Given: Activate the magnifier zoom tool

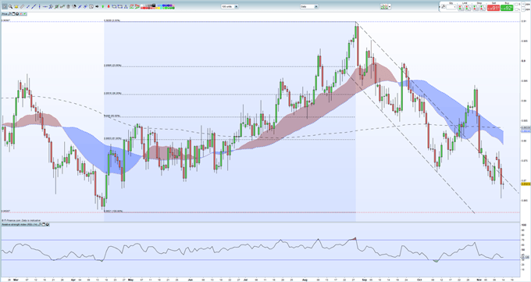Looking at the screenshot, I should [x=10, y=6].
